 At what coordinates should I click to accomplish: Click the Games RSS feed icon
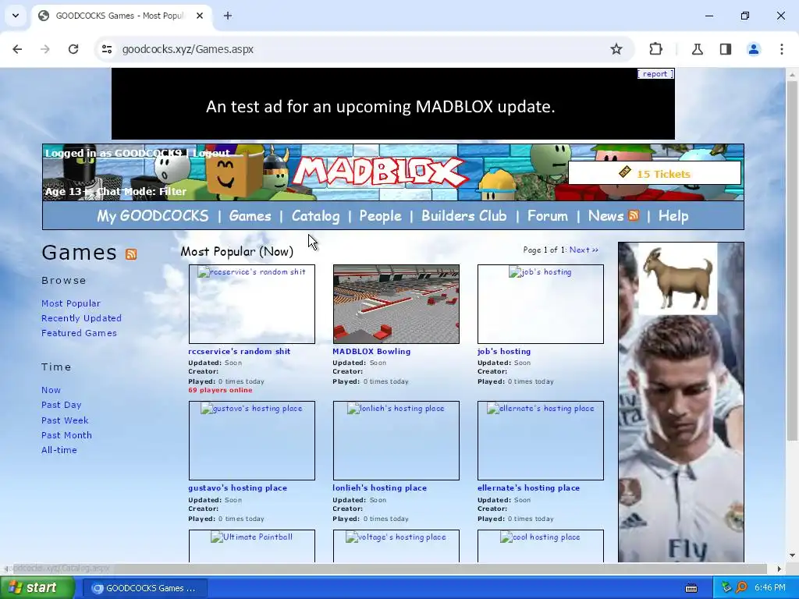[x=131, y=254]
